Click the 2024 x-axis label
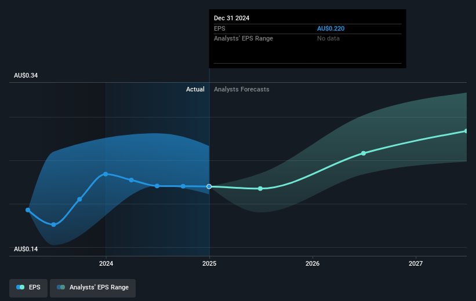This screenshot has width=476, height=301. pos(106,263)
